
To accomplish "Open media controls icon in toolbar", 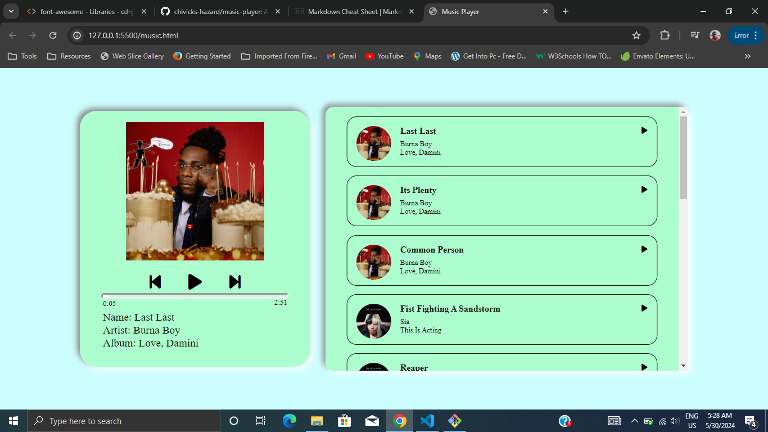I will click(x=695, y=35).
